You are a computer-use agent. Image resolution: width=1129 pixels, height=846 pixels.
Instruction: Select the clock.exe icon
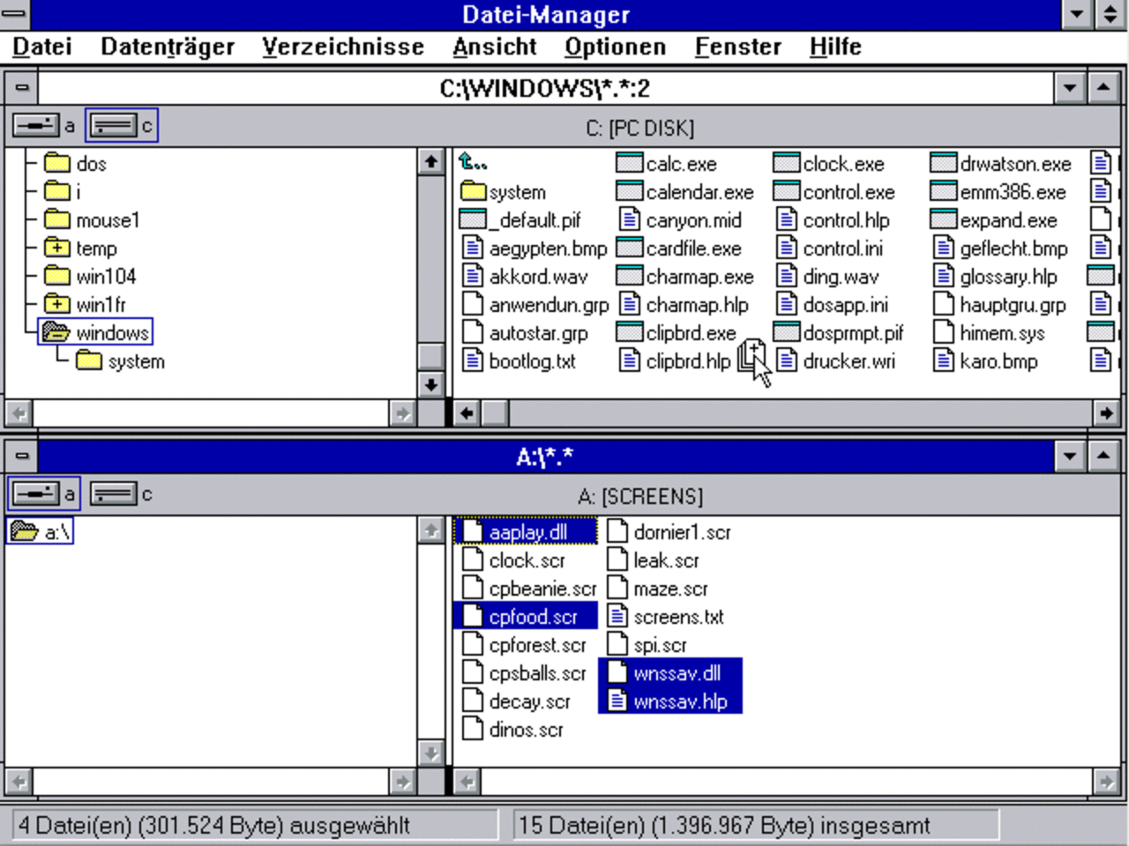pyautogui.click(x=786, y=163)
